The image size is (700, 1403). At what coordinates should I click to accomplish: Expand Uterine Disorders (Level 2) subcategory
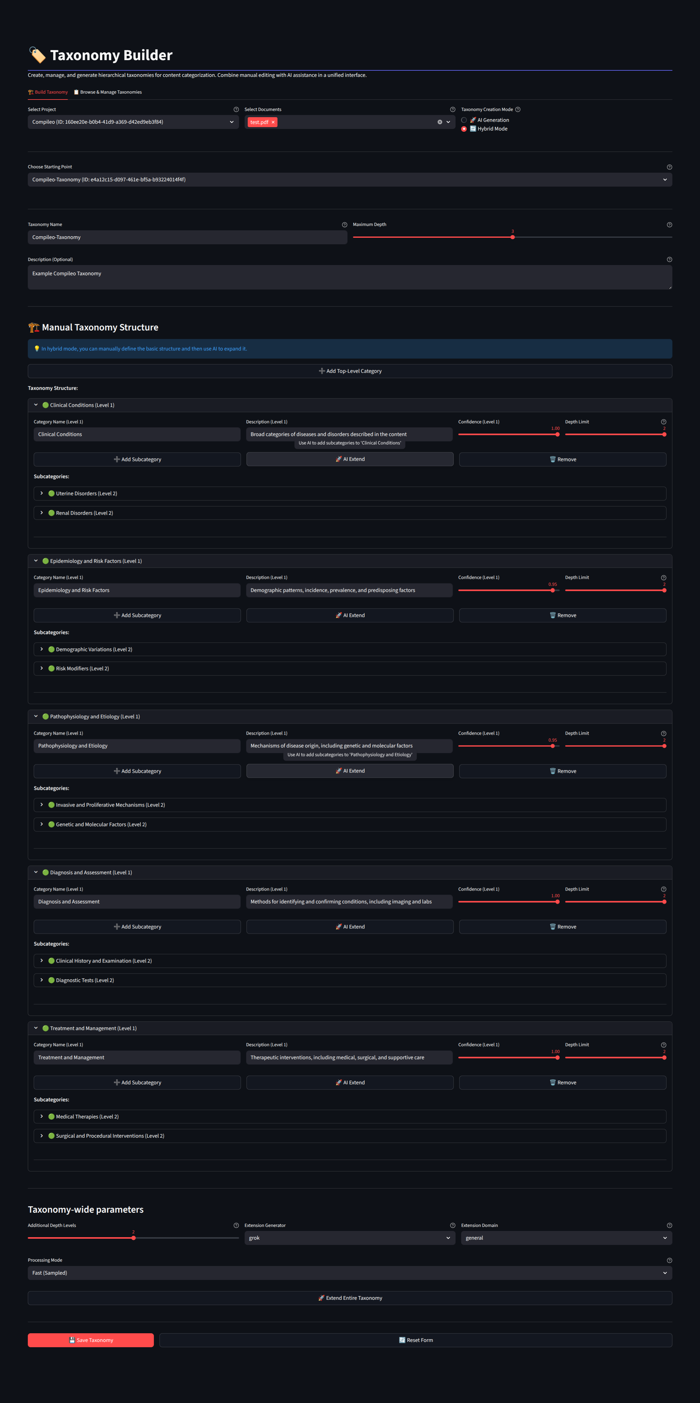pyautogui.click(x=349, y=493)
